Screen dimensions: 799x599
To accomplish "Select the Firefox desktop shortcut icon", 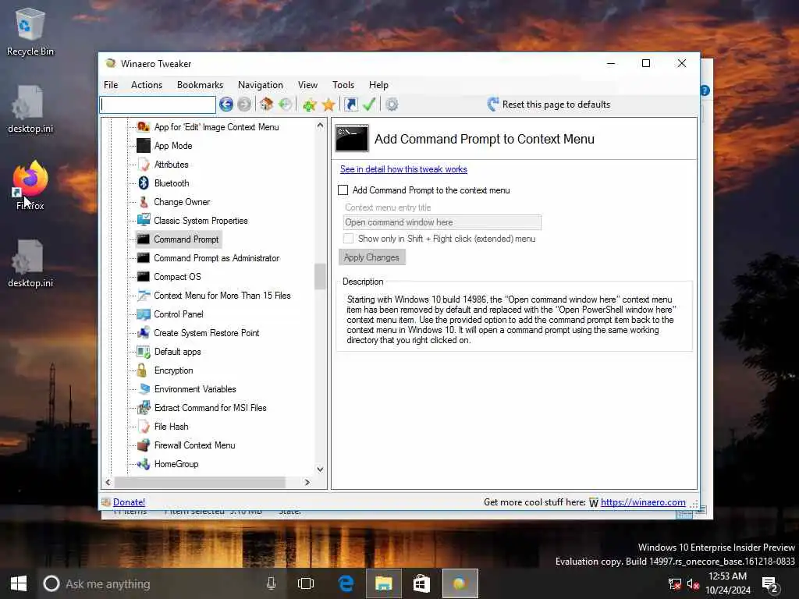I will coord(30,184).
